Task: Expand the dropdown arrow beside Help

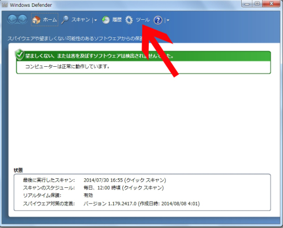Action: tap(168, 20)
